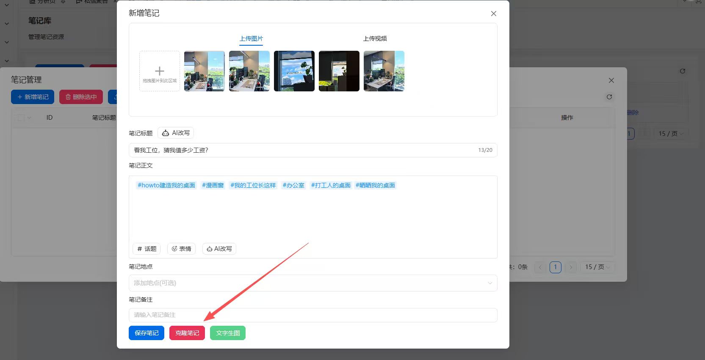Select the first uploaded office thumbnail
Image resolution: width=705 pixels, height=360 pixels.
click(x=205, y=71)
